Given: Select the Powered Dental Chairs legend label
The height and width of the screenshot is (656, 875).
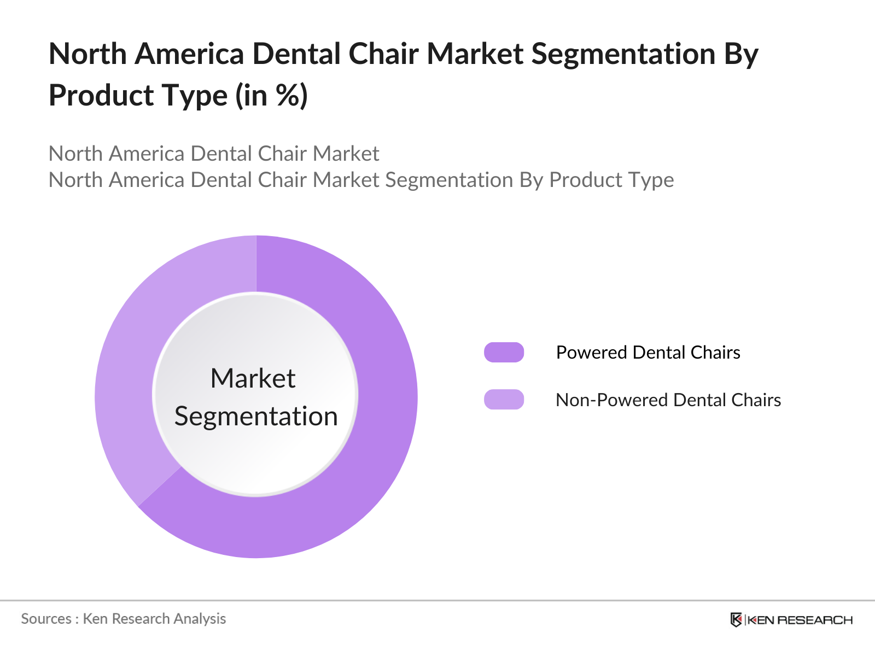Looking at the screenshot, I should click(x=647, y=353).
